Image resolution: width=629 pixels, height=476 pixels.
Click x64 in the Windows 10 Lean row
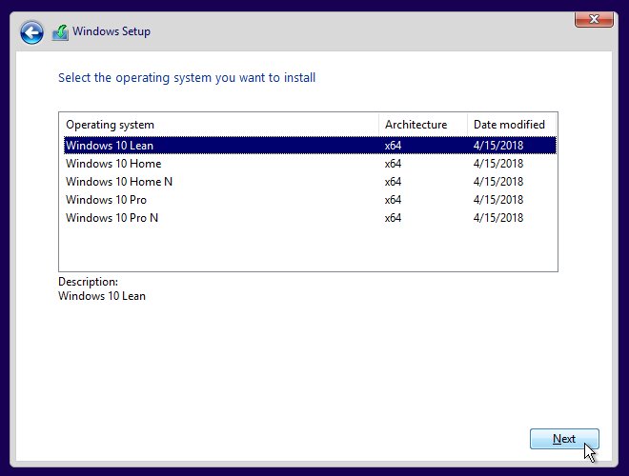(393, 145)
